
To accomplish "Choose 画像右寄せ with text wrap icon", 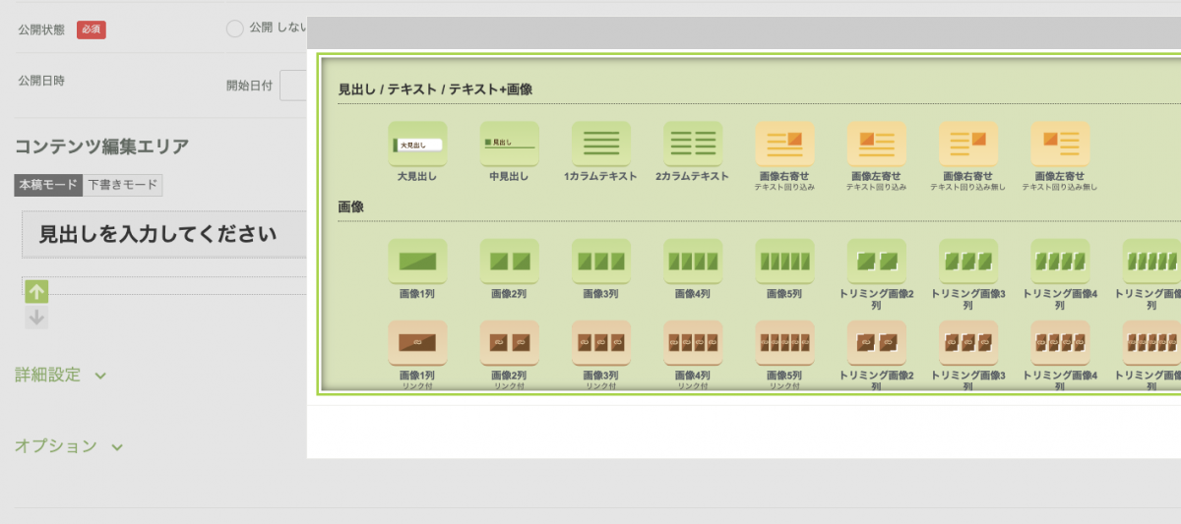I will (784, 145).
